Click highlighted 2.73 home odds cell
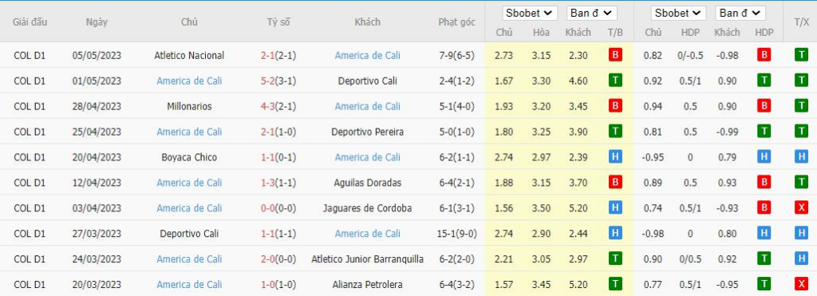Screen dimensions: 817x296 (x=504, y=55)
